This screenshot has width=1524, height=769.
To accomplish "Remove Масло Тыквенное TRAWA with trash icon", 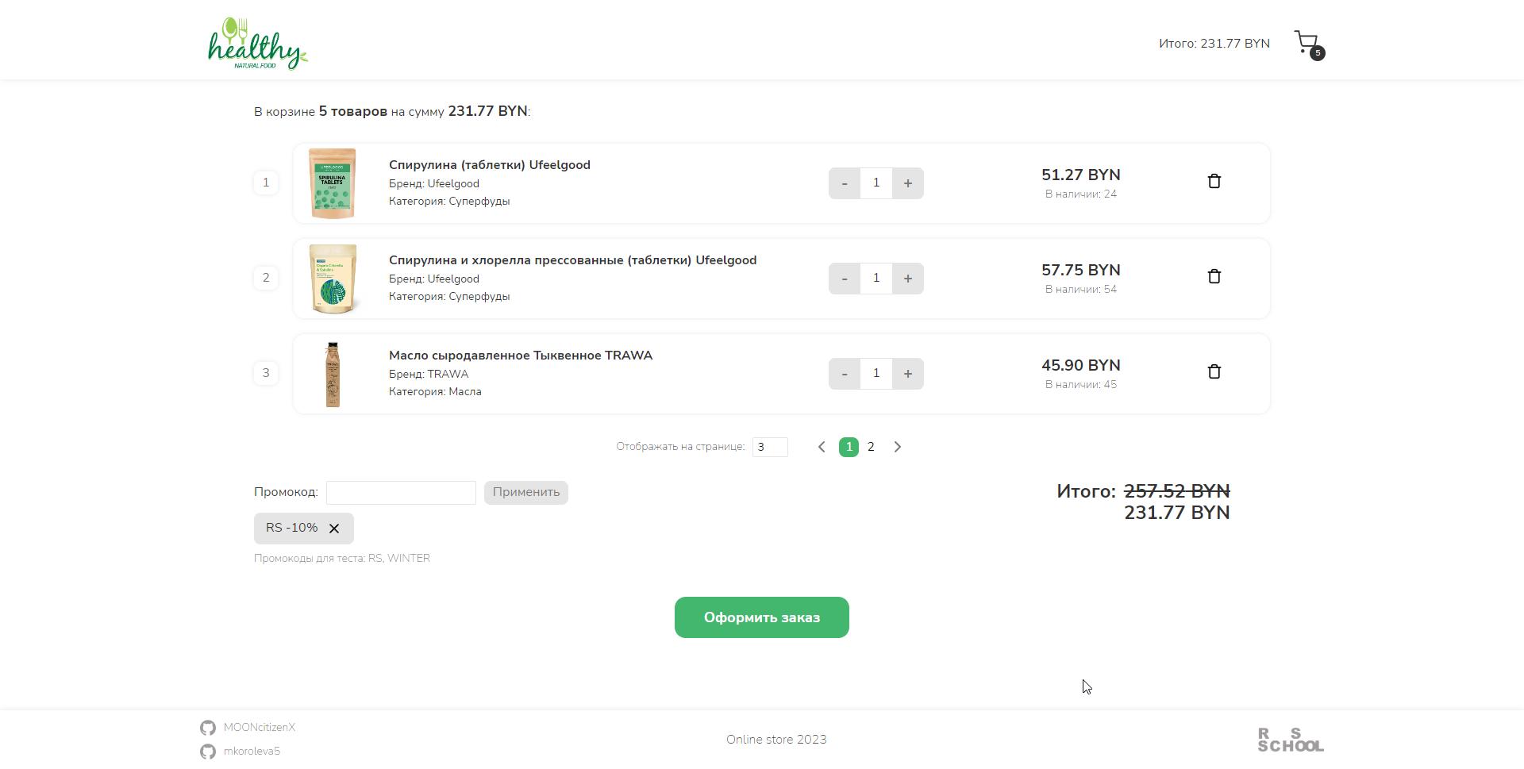I will (1214, 372).
